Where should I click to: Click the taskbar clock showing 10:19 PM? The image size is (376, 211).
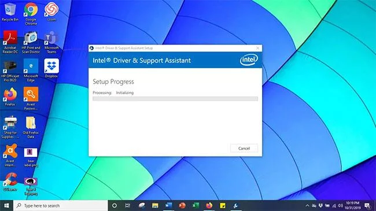point(352,205)
